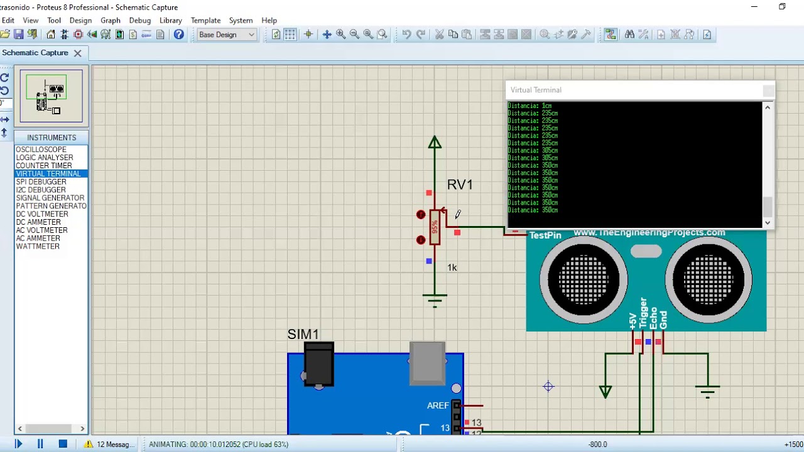This screenshot has width=804, height=452.
Task: Stop the simulation
Action: point(63,444)
